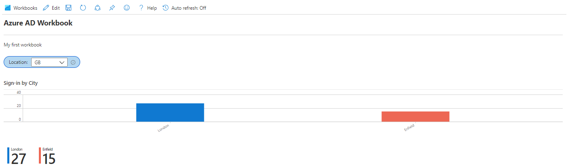Click the share workbook icon

tap(97, 8)
